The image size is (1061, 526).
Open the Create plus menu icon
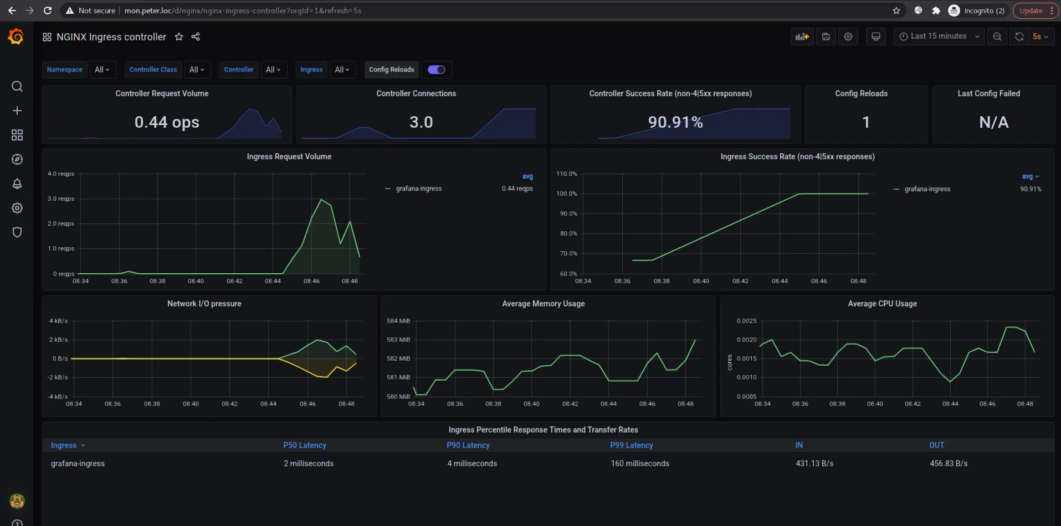click(17, 111)
